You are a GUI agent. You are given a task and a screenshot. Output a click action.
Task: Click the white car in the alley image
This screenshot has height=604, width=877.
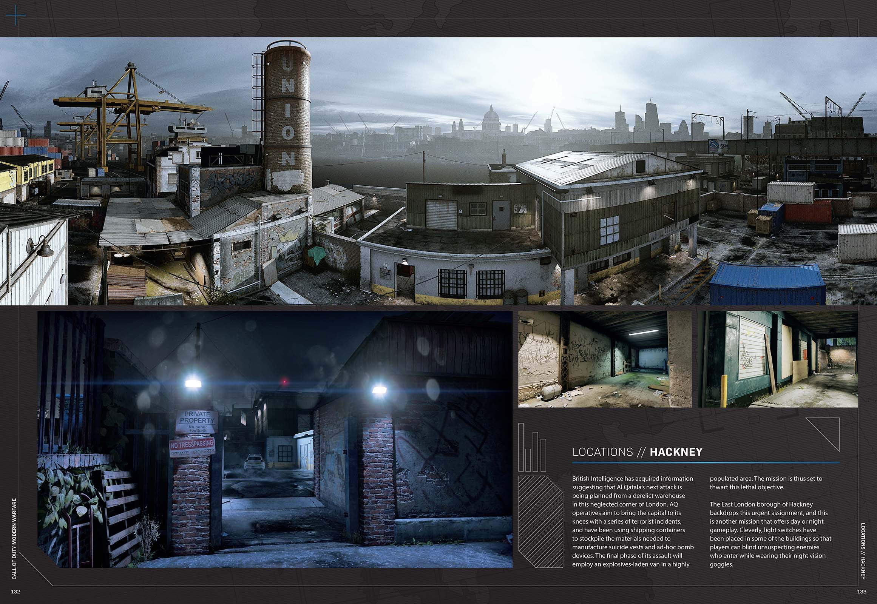(x=255, y=462)
